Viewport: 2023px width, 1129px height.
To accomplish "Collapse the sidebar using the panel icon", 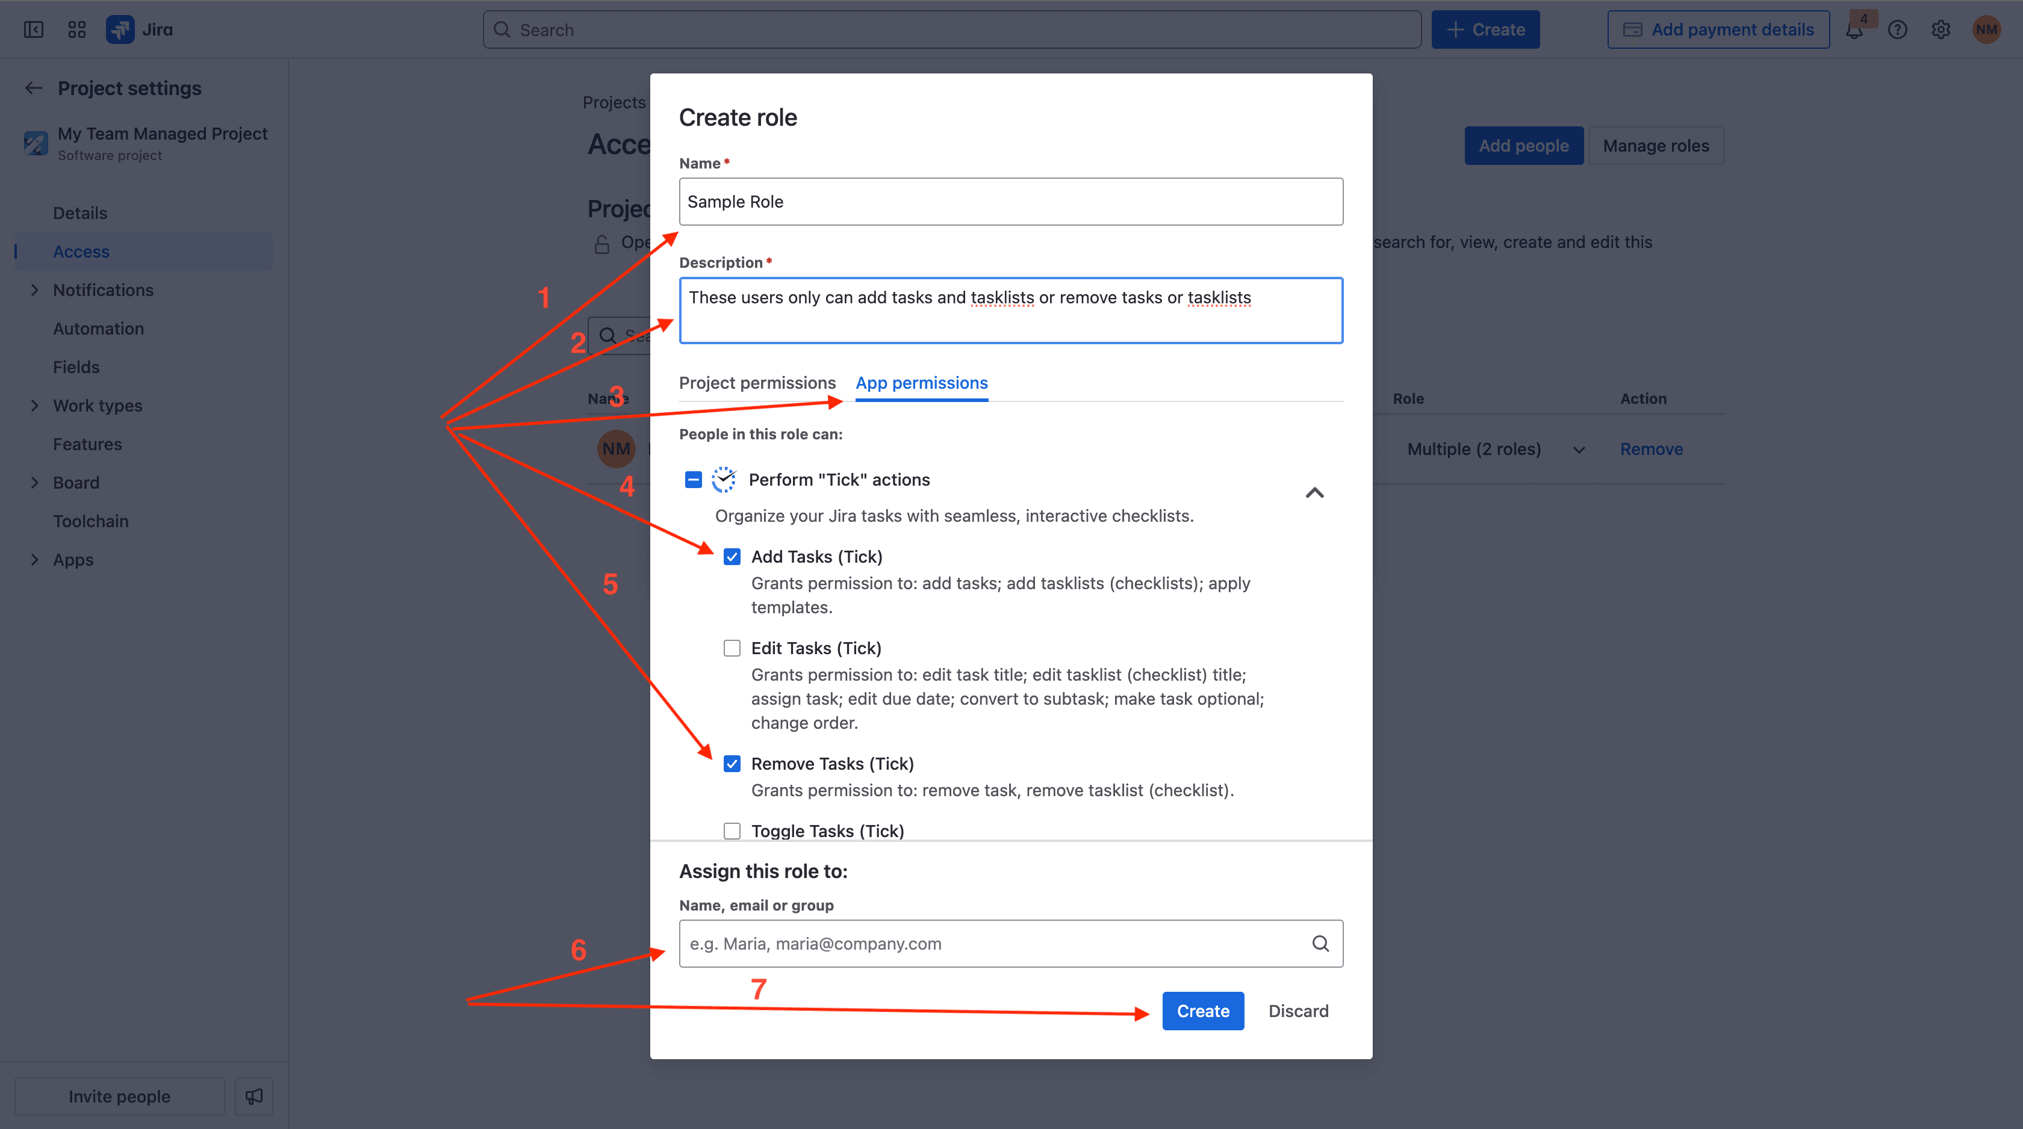I will [x=34, y=30].
